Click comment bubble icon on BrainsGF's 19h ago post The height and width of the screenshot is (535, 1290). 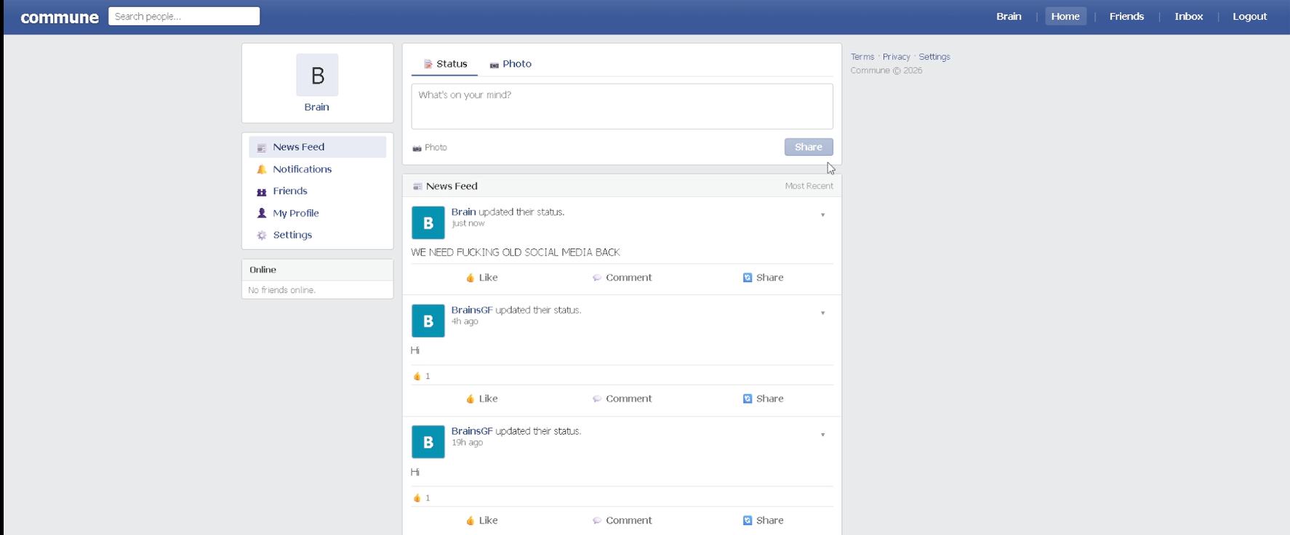597,520
